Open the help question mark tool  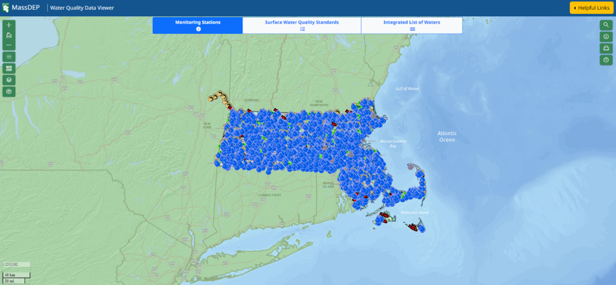(x=606, y=60)
